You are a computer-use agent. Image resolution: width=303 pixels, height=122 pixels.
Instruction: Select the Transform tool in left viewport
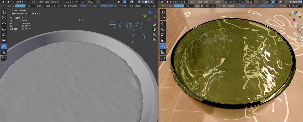(x=4, y=40)
